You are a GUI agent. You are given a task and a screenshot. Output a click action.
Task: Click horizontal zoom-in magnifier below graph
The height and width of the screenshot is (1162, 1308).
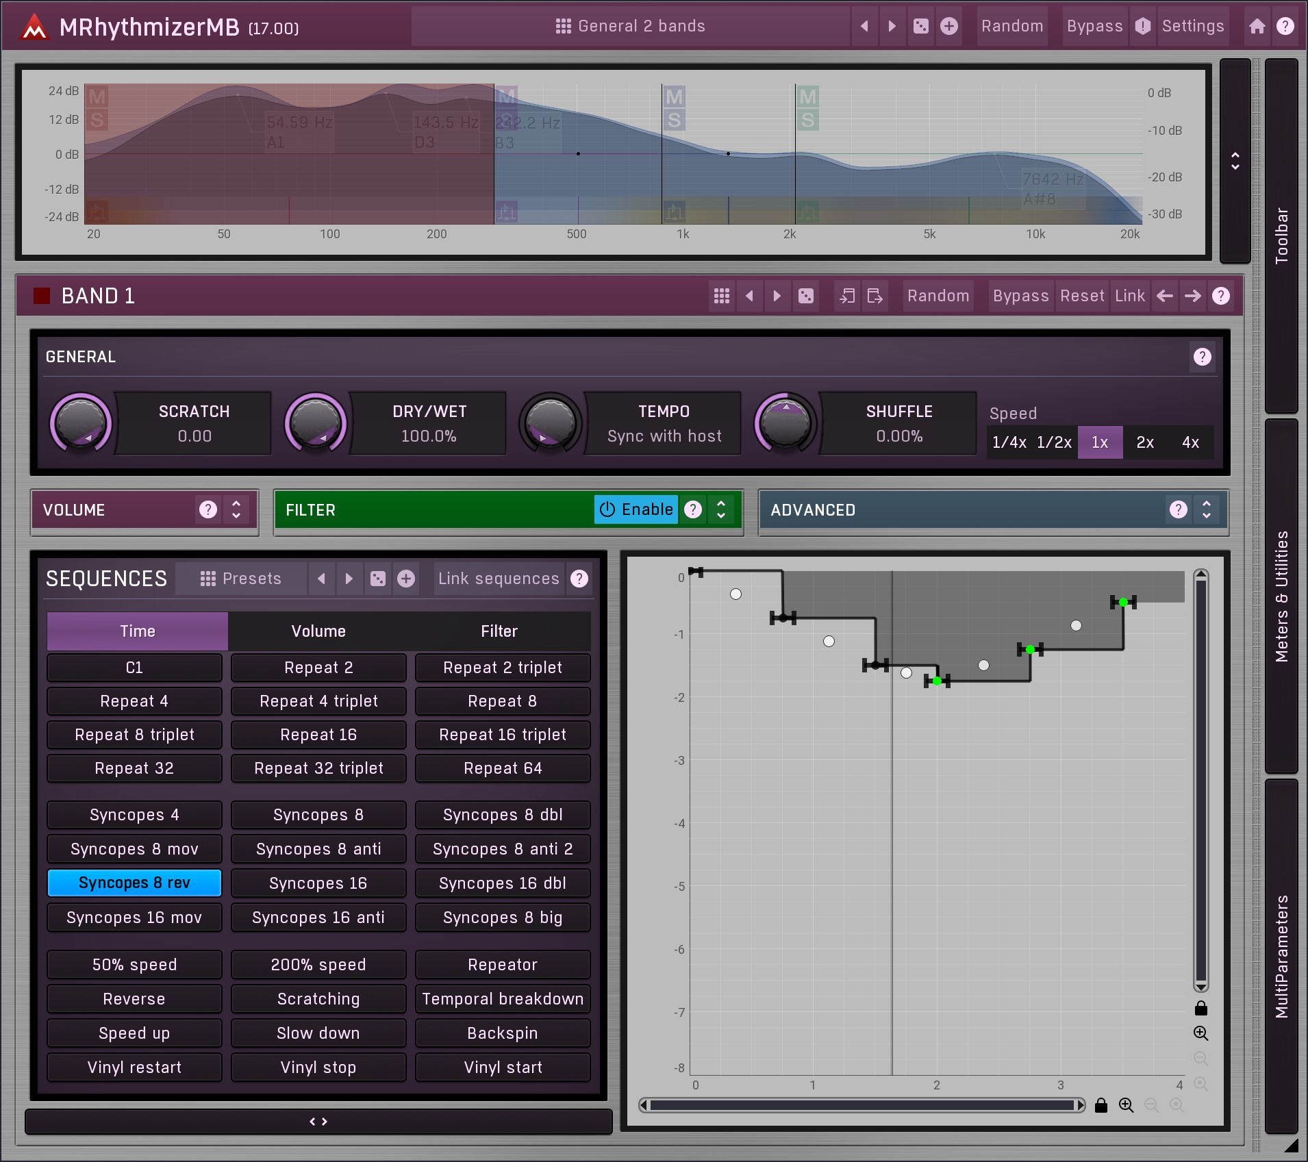[x=1126, y=1105]
